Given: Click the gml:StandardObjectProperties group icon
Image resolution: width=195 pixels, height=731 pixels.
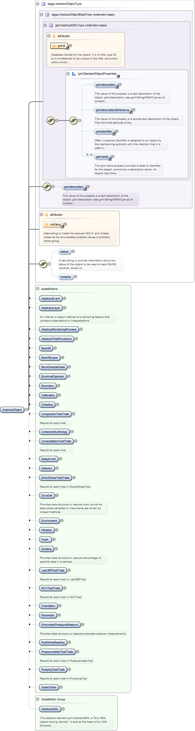Looking at the screenshot, I should 74,74.
